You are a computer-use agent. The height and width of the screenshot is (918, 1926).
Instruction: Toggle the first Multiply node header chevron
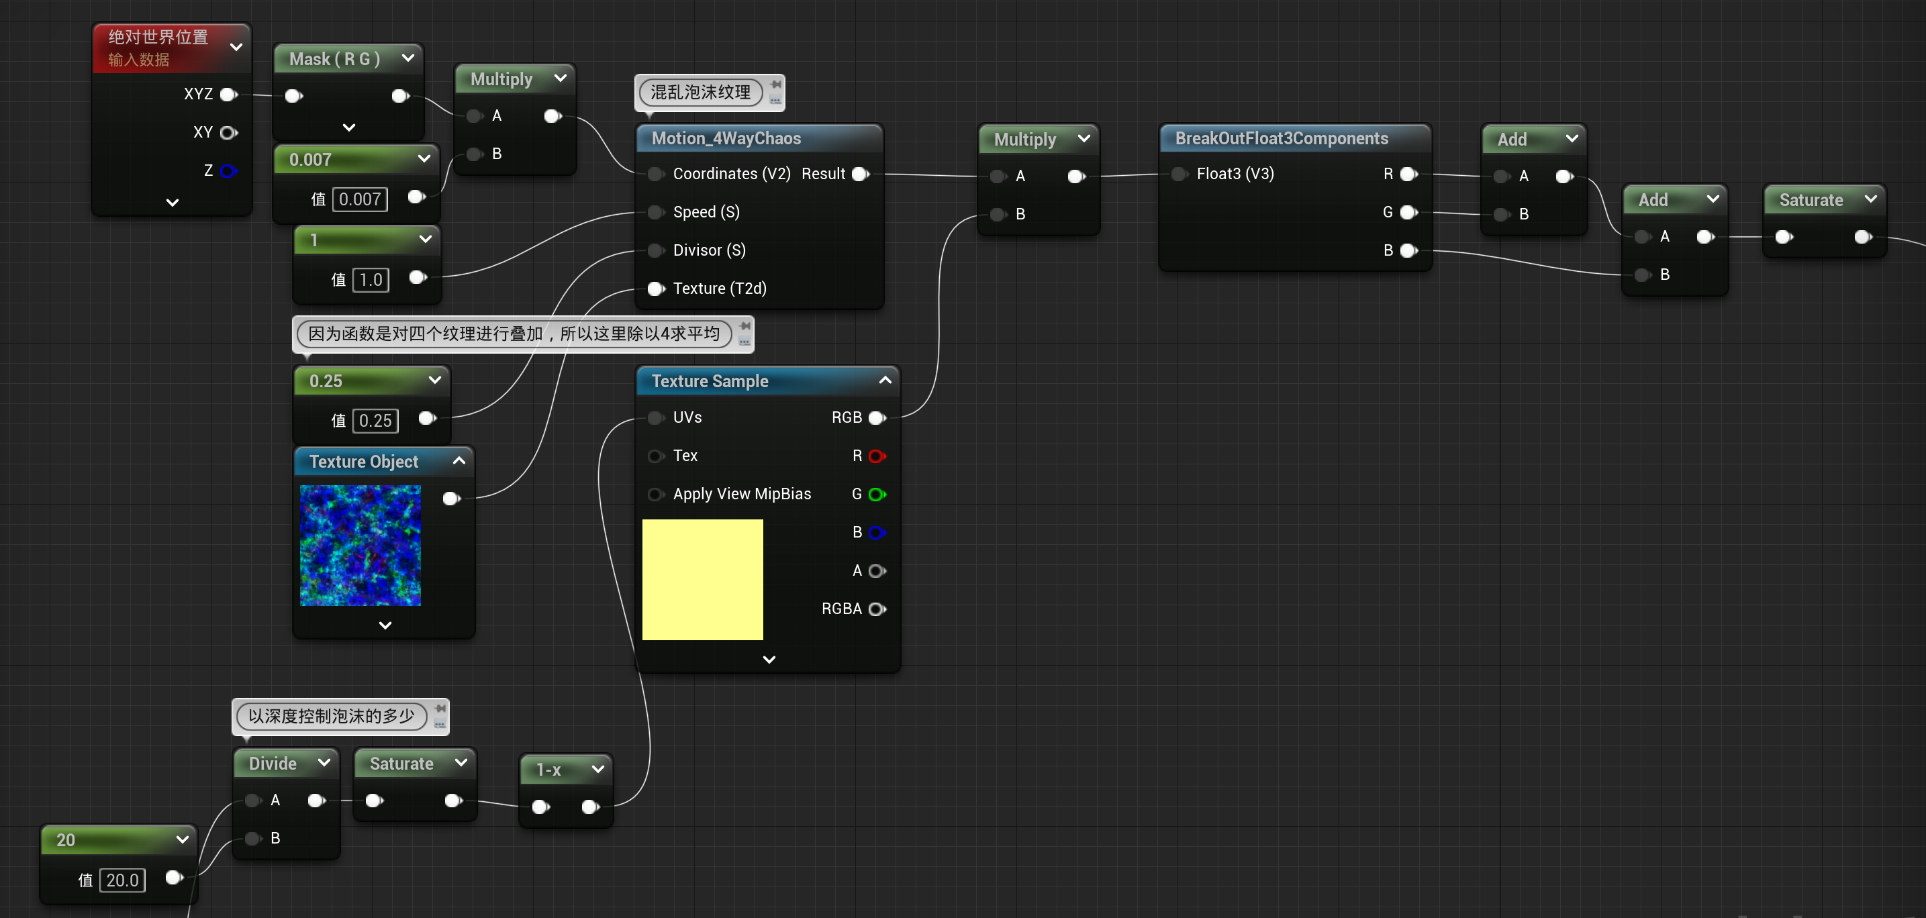[561, 78]
